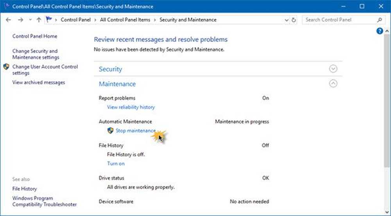
Task: Click the scrollbar down arrow
Action: (387, 212)
